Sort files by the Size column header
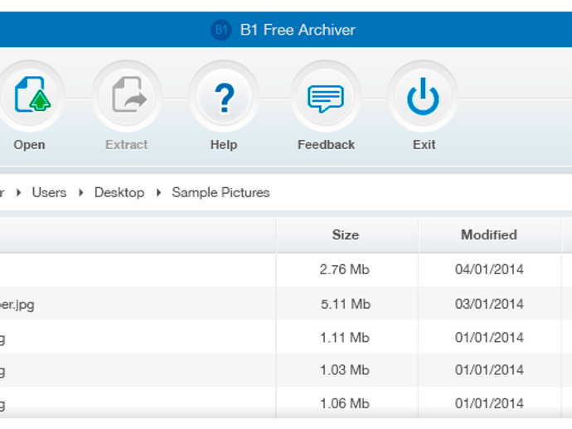The width and height of the screenshot is (572, 429). pyautogui.click(x=347, y=235)
